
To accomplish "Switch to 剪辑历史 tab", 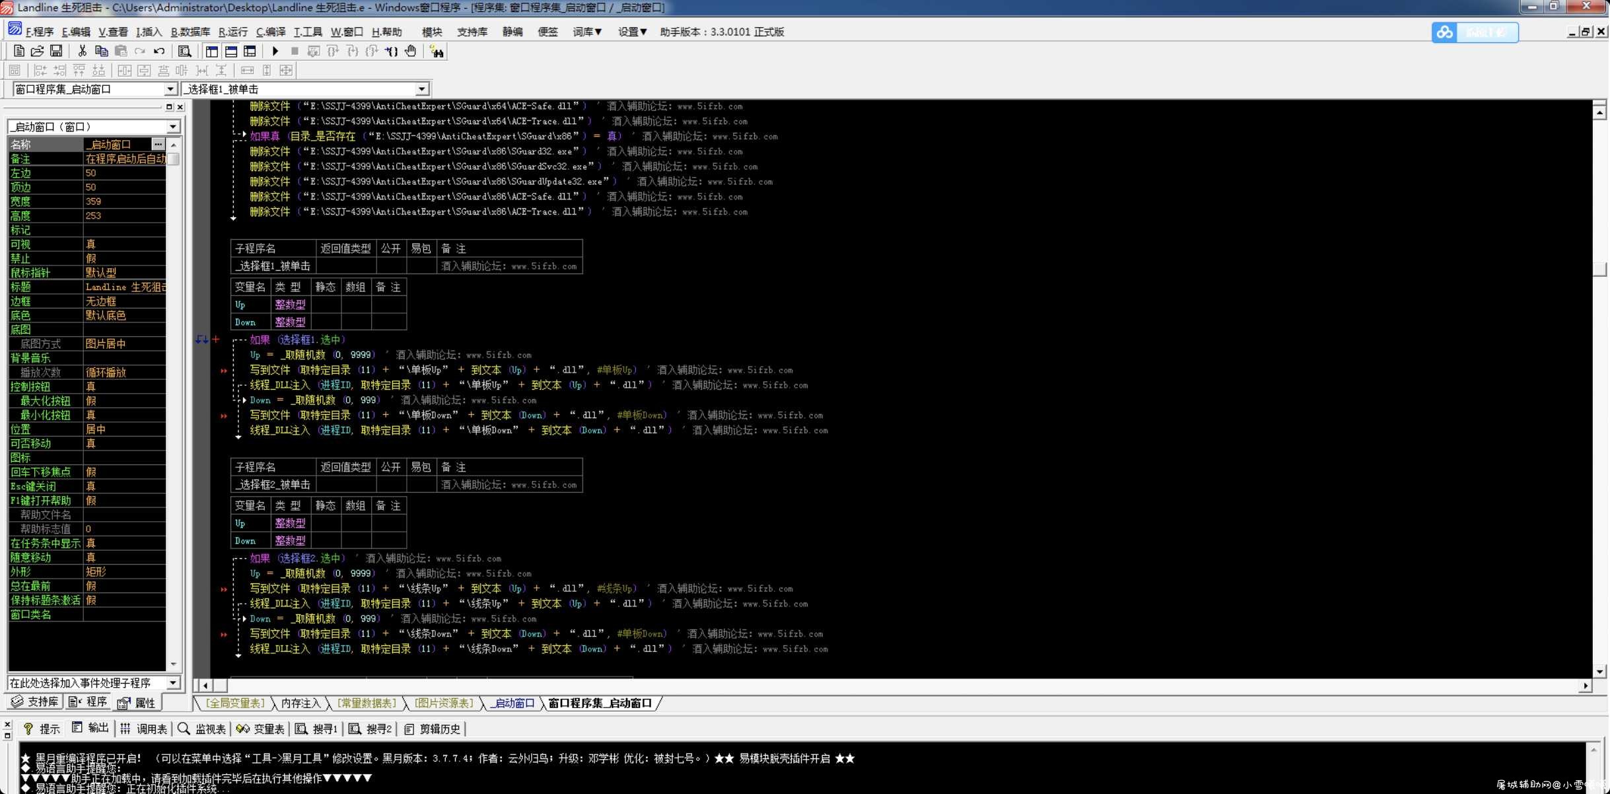I will click(x=433, y=729).
